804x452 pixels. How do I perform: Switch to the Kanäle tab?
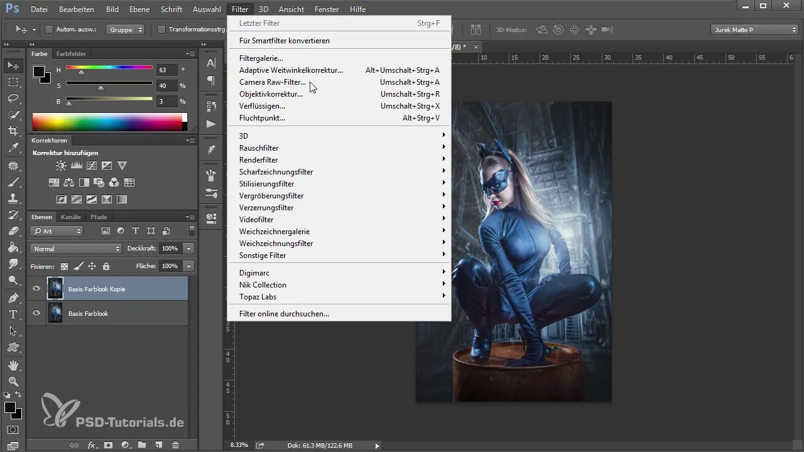(71, 217)
